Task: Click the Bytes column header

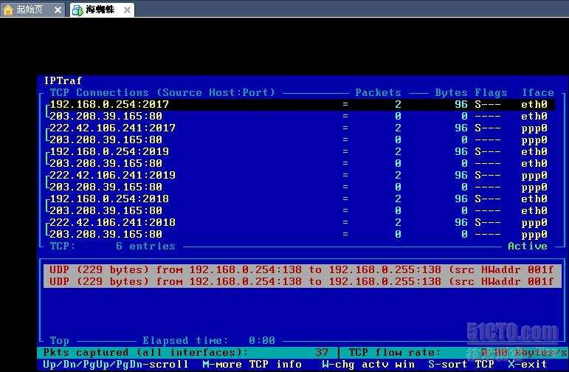Action: coord(451,92)
